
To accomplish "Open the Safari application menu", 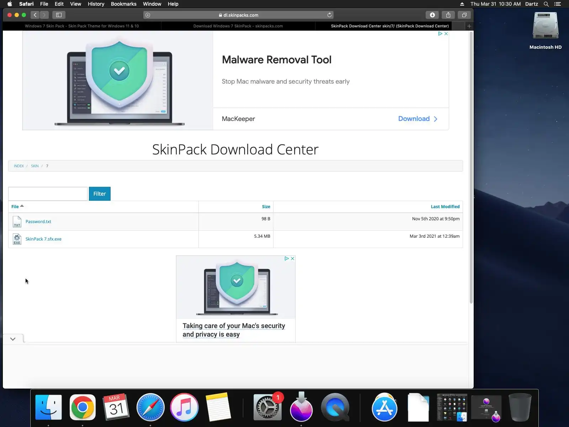I will [x=26, y=4].
